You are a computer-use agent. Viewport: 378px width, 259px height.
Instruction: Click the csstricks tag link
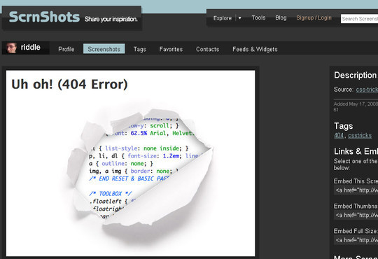click(360, 135)
